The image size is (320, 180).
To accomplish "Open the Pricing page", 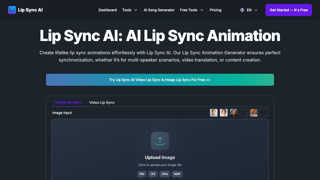I will 215,10.
